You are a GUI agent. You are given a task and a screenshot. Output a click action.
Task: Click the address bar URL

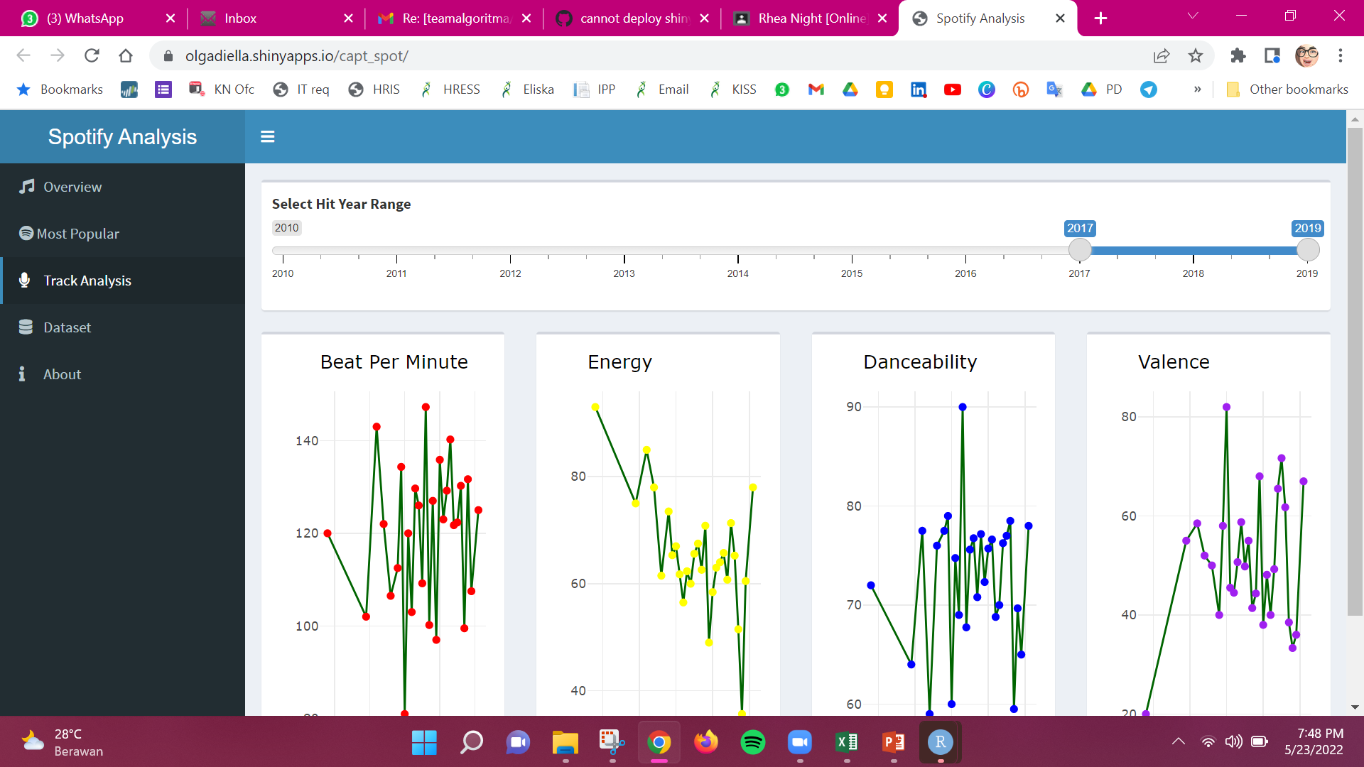point(297,55)
